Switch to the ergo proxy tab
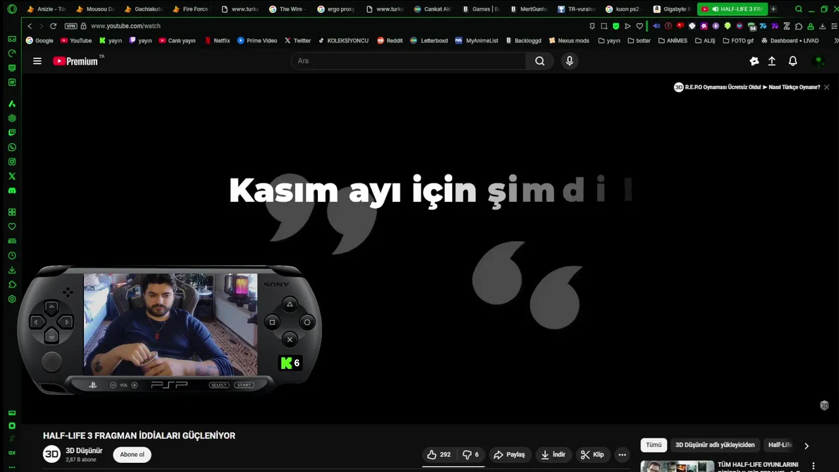The height and width of the screenshot is (472, 839). click(335, 9)
